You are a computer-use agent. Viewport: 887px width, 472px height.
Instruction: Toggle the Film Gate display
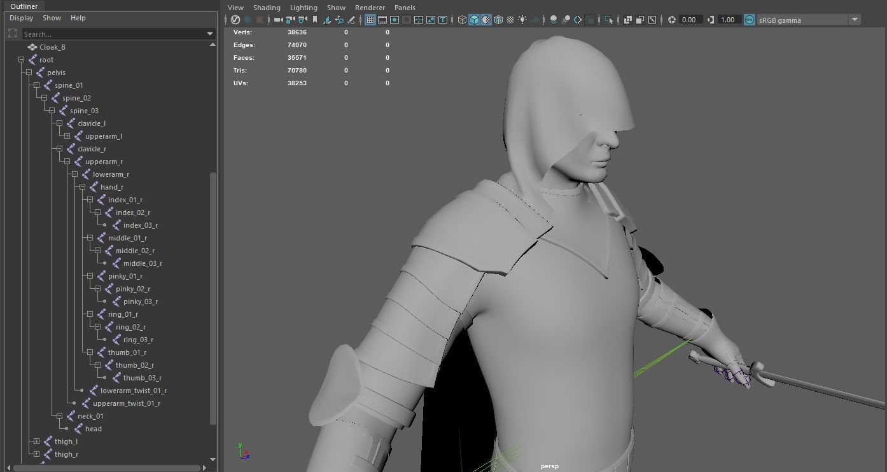click(x=382, y=20)
